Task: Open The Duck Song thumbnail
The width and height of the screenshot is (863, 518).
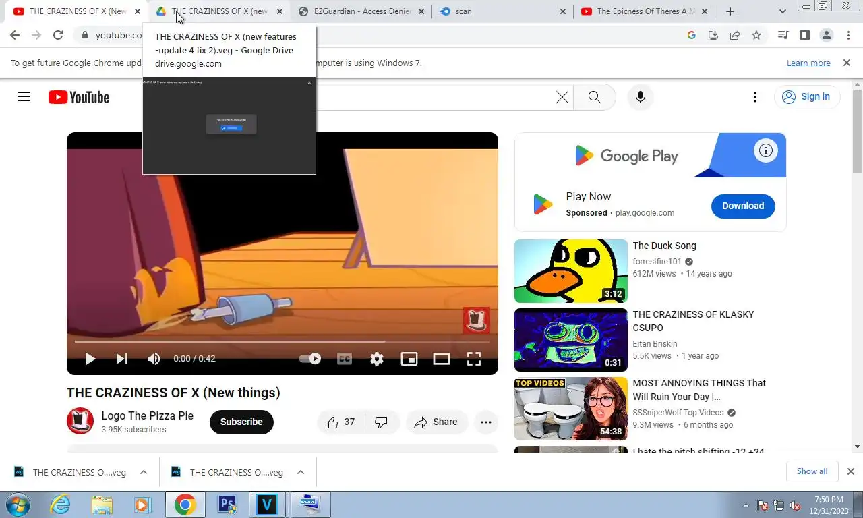Action: coord(570,271)
